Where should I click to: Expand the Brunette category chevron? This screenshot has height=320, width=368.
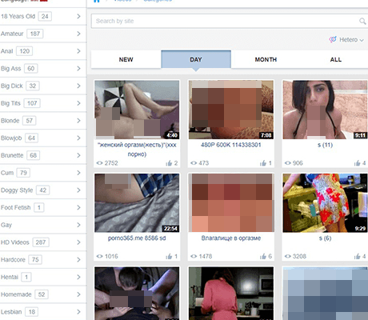click(78, 155)
